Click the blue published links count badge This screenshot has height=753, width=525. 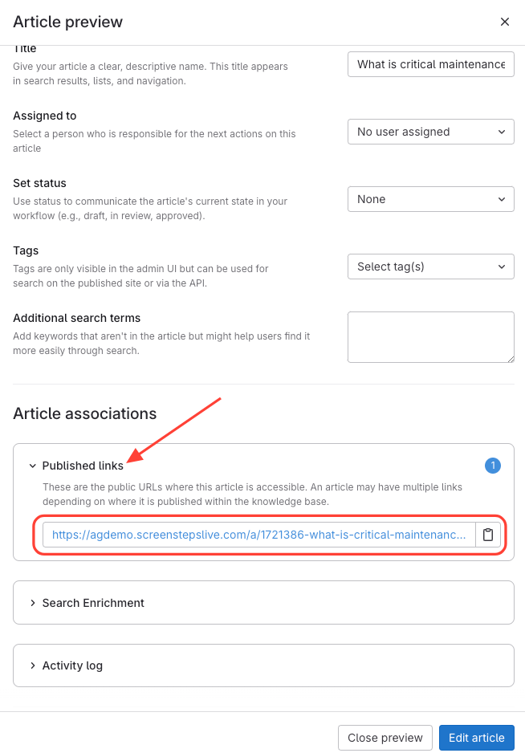click(x=493, y=466)
